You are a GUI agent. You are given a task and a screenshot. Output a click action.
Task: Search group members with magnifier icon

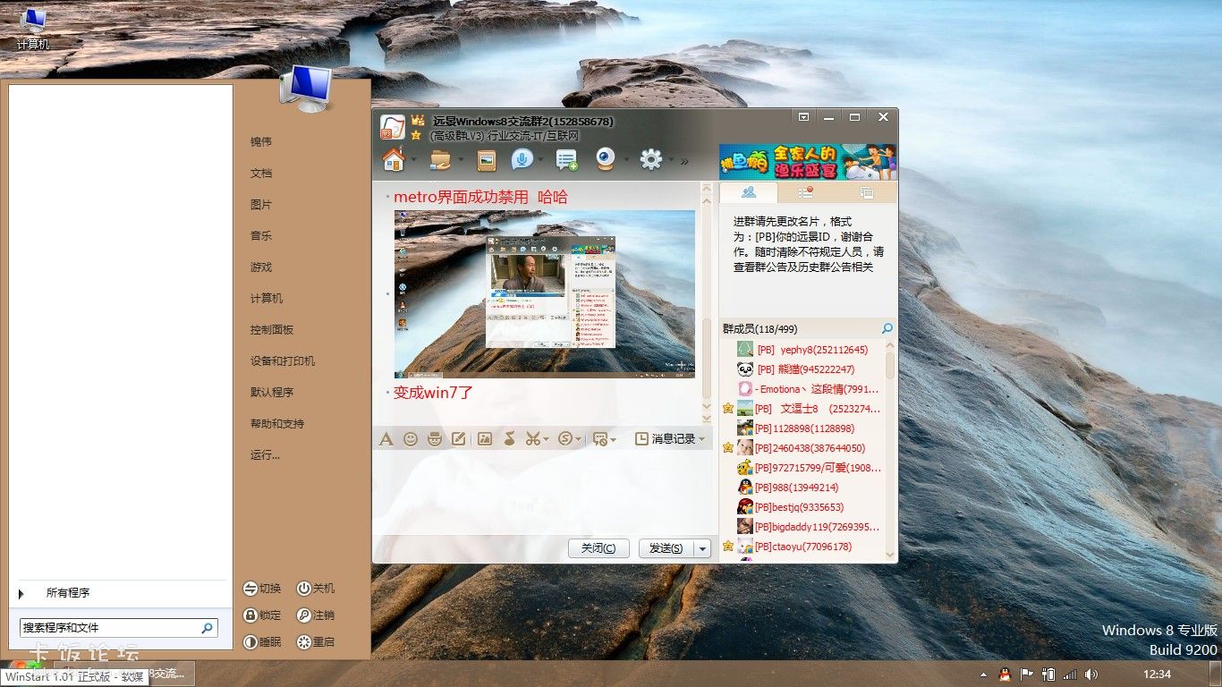[x=887, y=329]
